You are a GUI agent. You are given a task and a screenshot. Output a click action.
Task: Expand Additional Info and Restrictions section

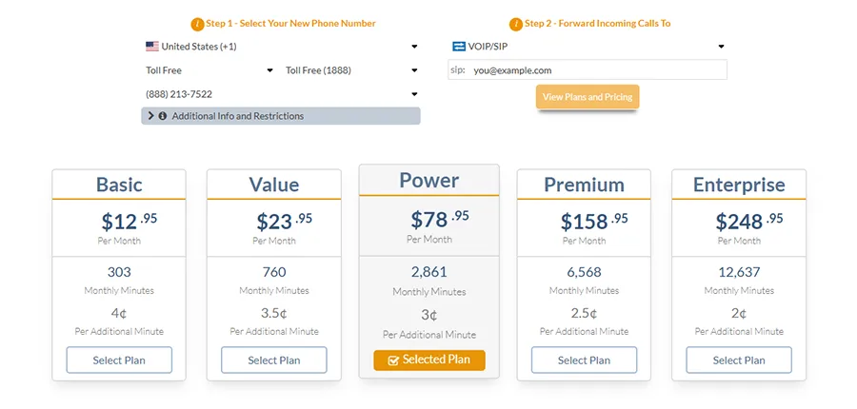281,116
